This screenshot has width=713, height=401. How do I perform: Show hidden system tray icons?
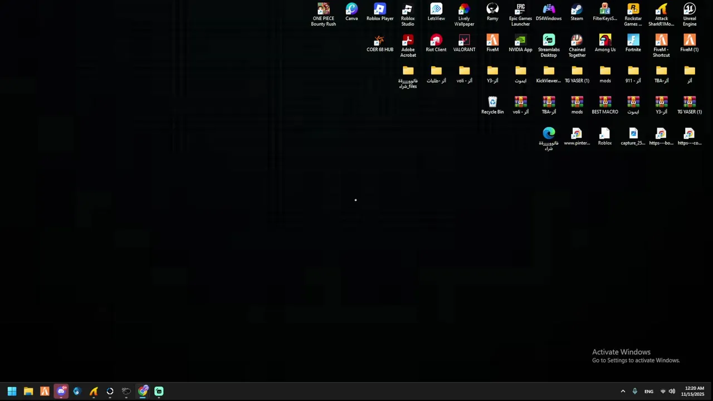623,392
